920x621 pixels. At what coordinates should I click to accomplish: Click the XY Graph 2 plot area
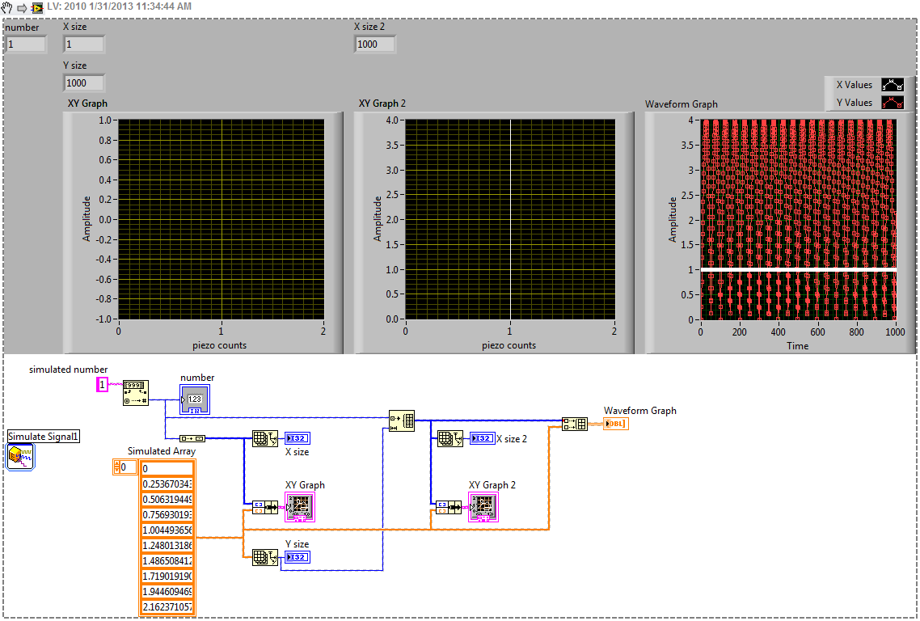pyautogui.click(x=510, y=219)
